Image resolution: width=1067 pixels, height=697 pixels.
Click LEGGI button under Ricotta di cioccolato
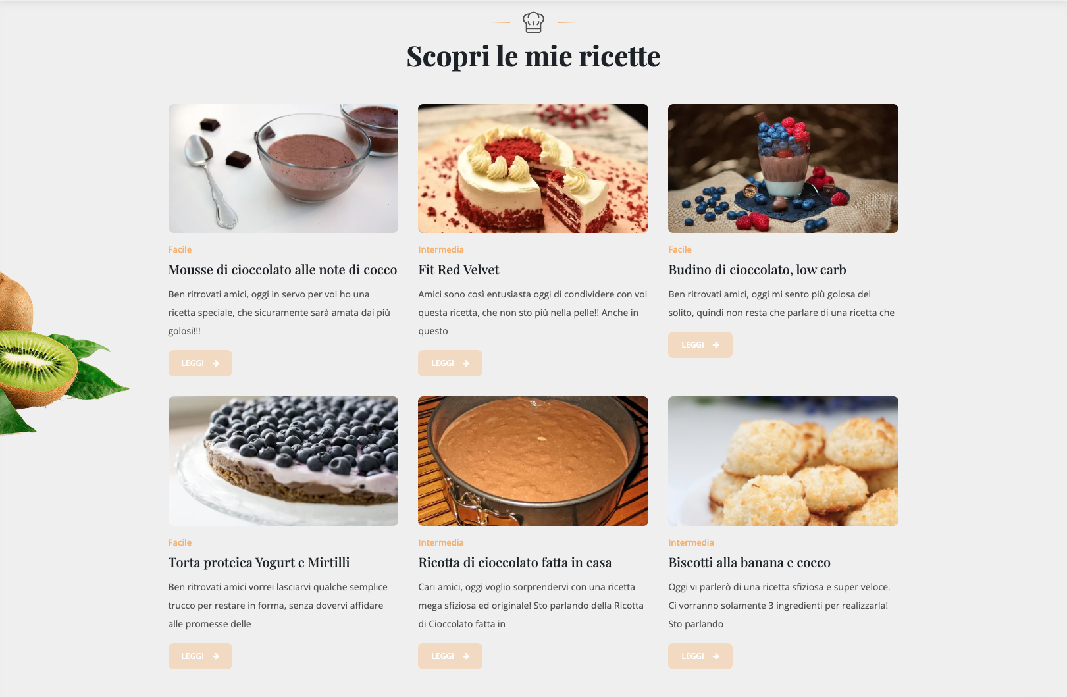(x=450, y=656)
